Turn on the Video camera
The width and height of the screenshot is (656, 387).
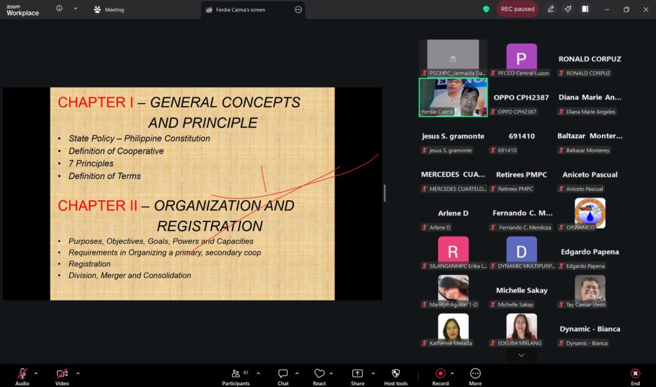coord(61,374)
